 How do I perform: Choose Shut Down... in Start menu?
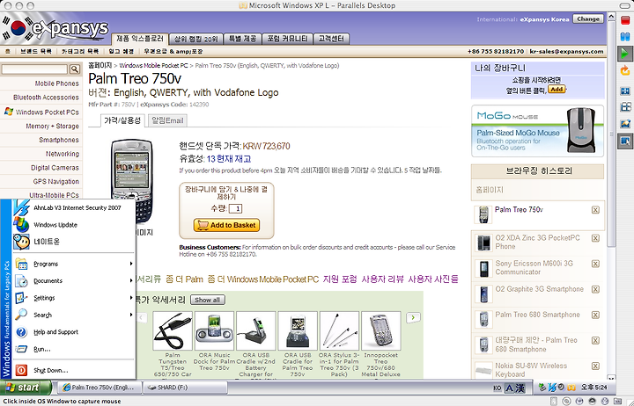click(x=74, y=370)
